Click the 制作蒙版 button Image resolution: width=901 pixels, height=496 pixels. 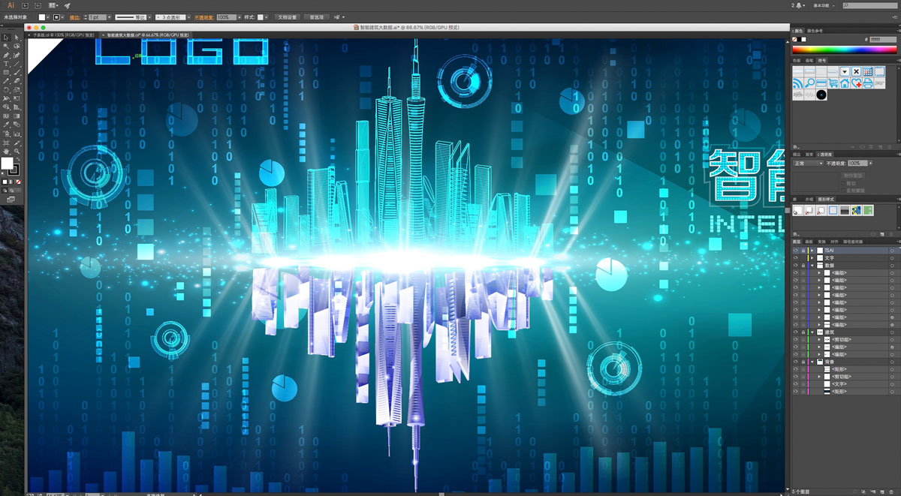[x=854, y=175]
